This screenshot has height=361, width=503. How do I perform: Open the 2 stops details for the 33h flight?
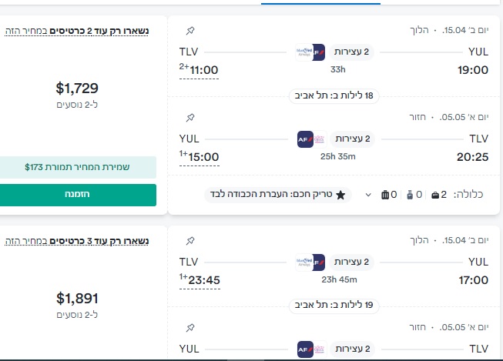352,52
